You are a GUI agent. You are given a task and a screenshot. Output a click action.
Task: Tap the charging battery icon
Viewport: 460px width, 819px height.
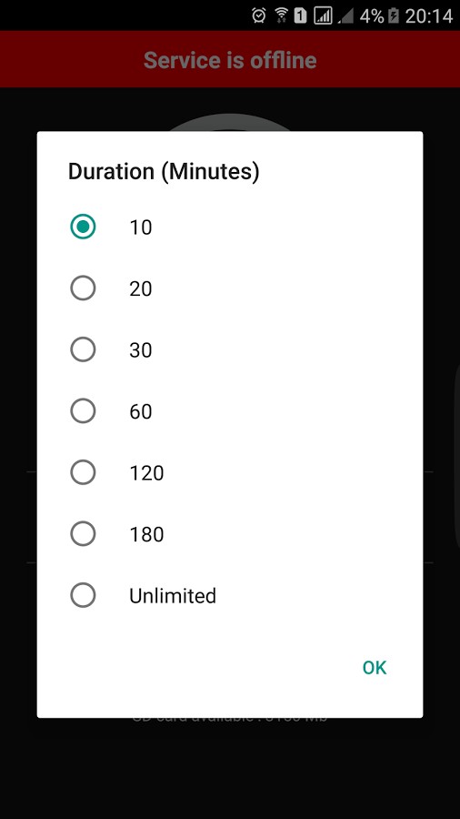tap(394, 15)
